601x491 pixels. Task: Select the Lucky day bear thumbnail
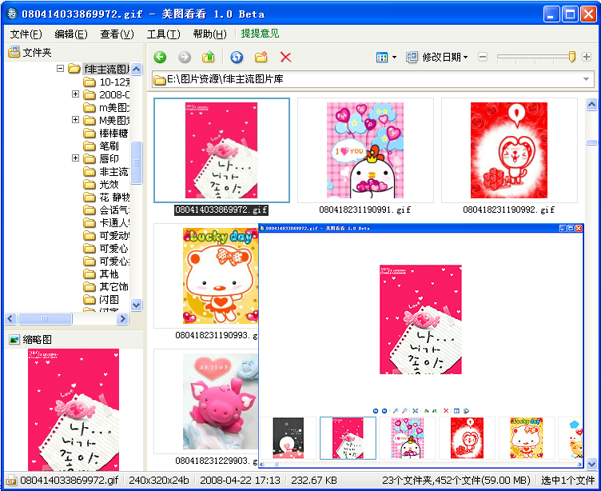(220, 276)
